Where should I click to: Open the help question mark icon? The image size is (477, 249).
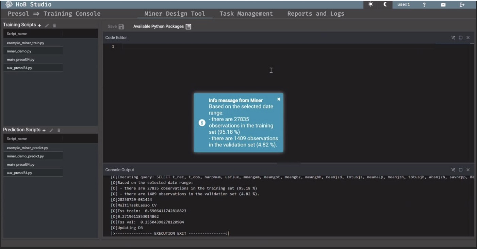[x=424, y=5]
